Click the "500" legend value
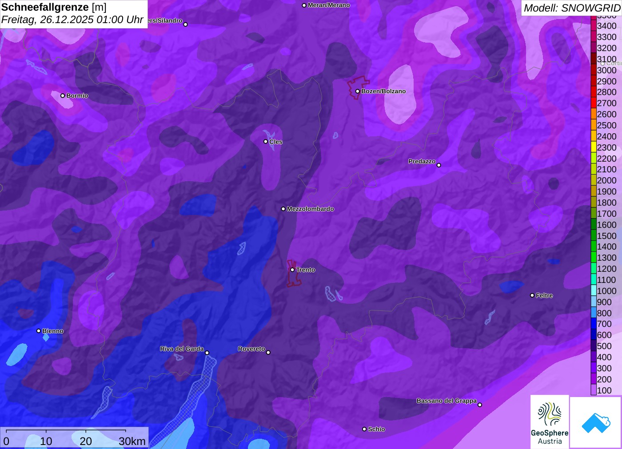 [604, 346]
